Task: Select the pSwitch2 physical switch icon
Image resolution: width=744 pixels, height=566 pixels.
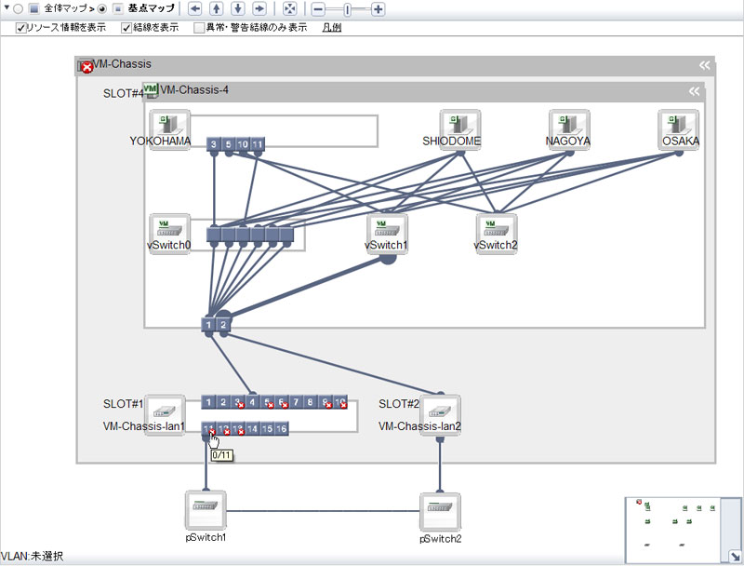Action: (x=440, y=512)
